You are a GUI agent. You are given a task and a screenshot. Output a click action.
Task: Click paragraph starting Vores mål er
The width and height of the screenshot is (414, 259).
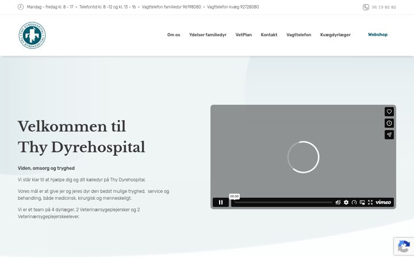click(x=94, y=195)
